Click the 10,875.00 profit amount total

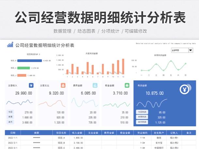click(x=155, y=93)
